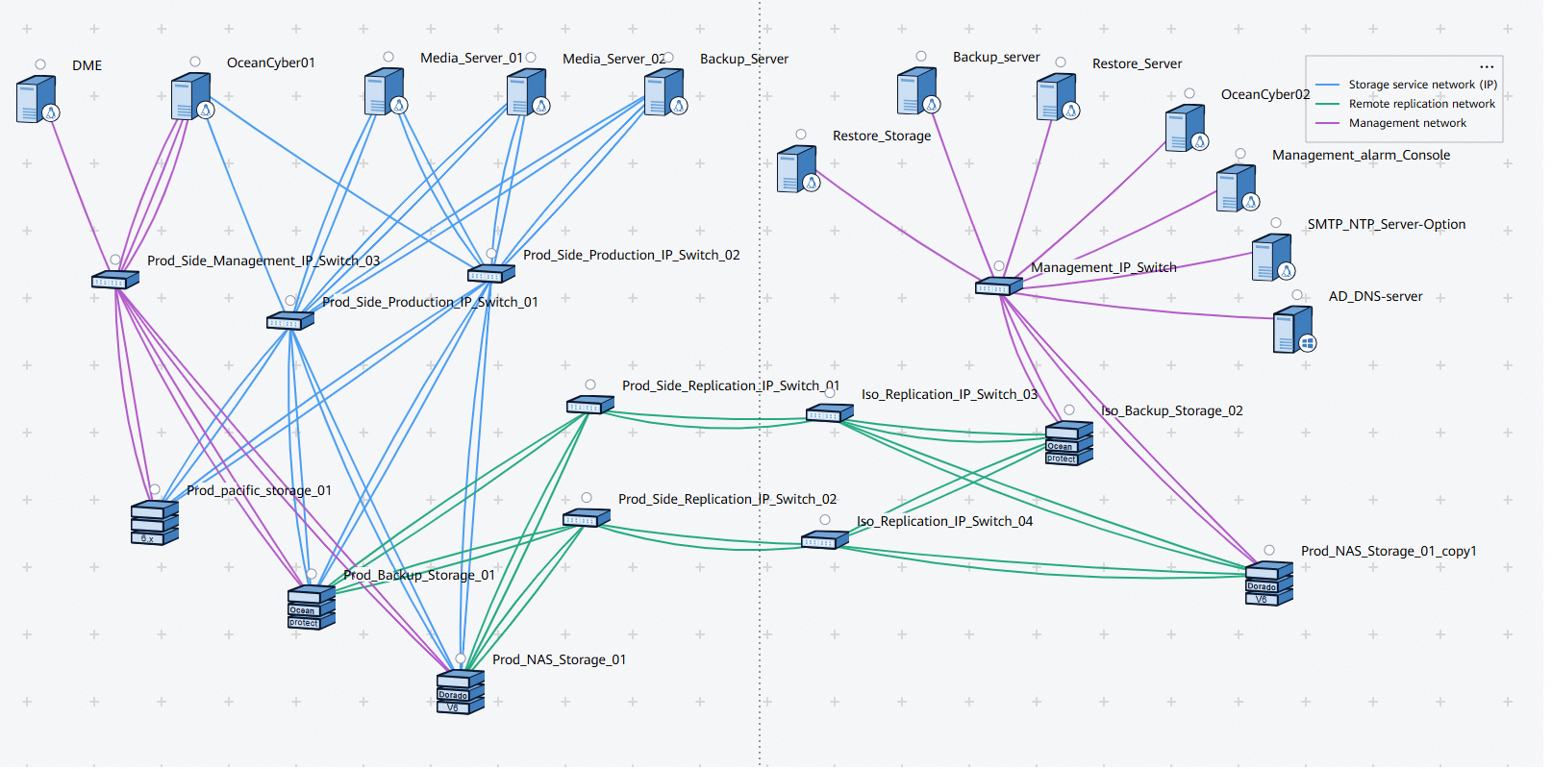Click the Iso_Replication_IP_Switch_04 switch icon
This screenshot has width=1552, height=769.
825,541
